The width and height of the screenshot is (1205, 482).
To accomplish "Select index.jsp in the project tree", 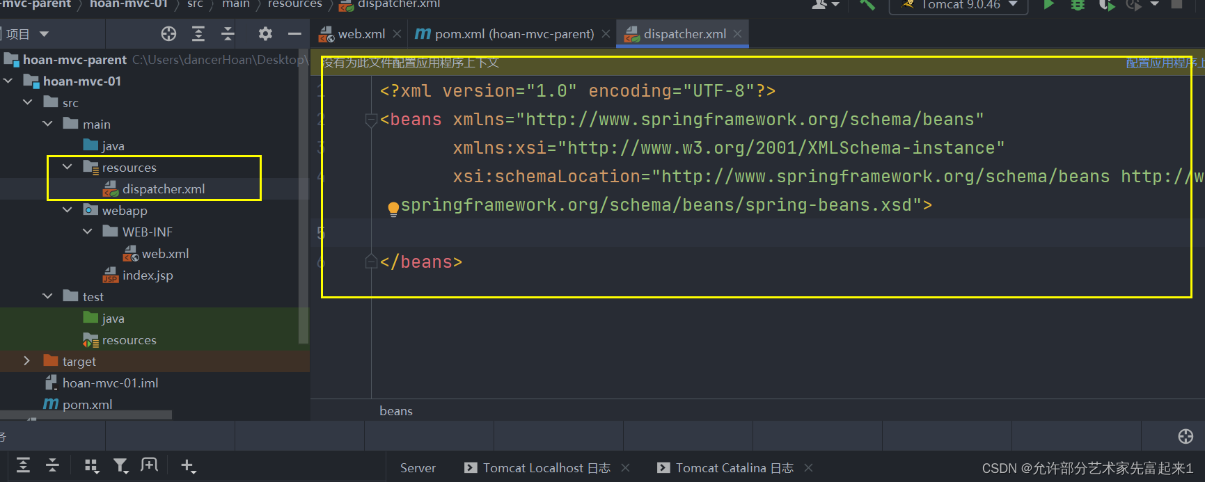I will tap(148, 275).
